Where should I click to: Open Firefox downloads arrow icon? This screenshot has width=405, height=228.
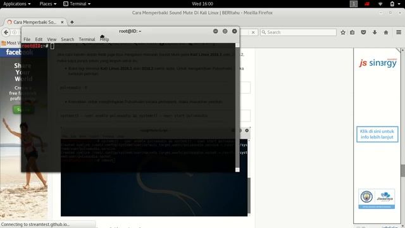coord(375,32)
